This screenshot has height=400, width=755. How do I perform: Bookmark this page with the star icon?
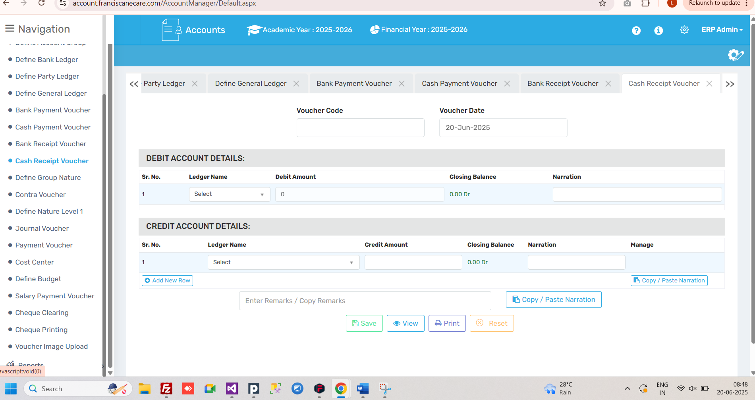[x=602, y=4]
